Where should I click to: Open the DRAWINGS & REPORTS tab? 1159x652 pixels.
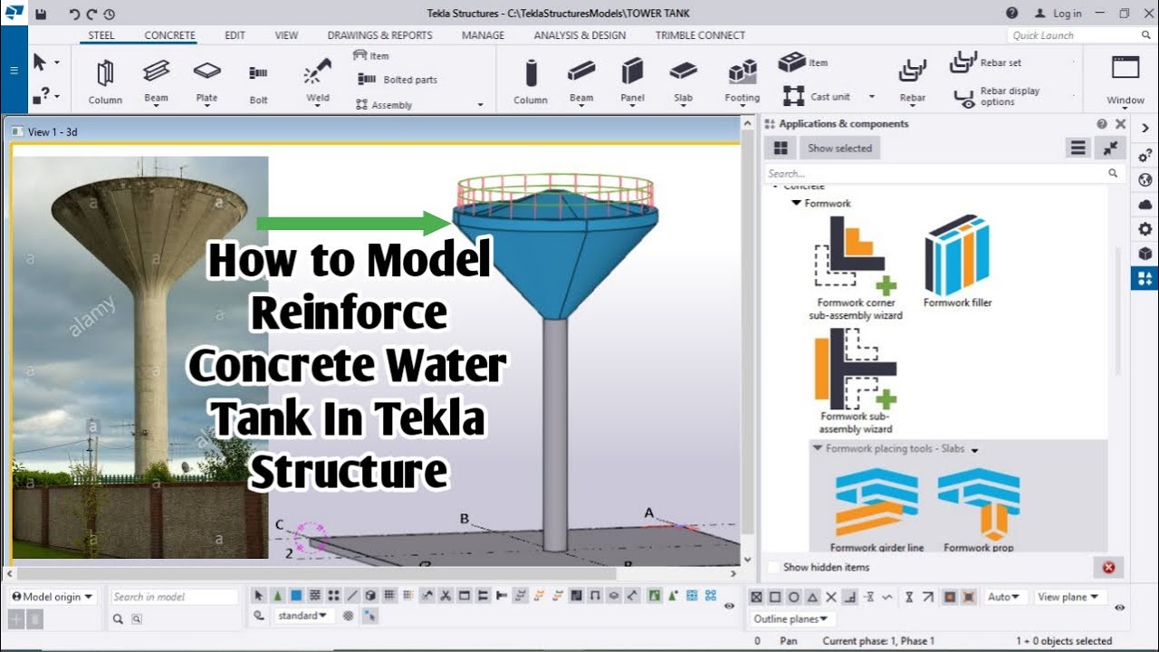coord(379,35)
